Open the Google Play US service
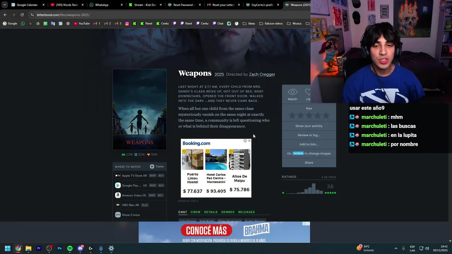Screen dimensions: 452x254 [x=131, y=186]
